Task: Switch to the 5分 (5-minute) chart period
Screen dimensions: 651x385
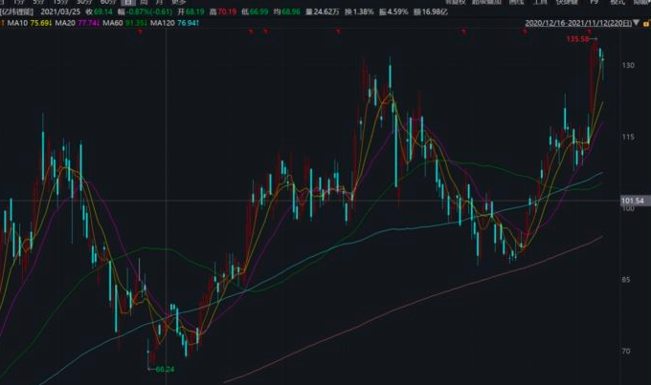Action: (38, 2)
